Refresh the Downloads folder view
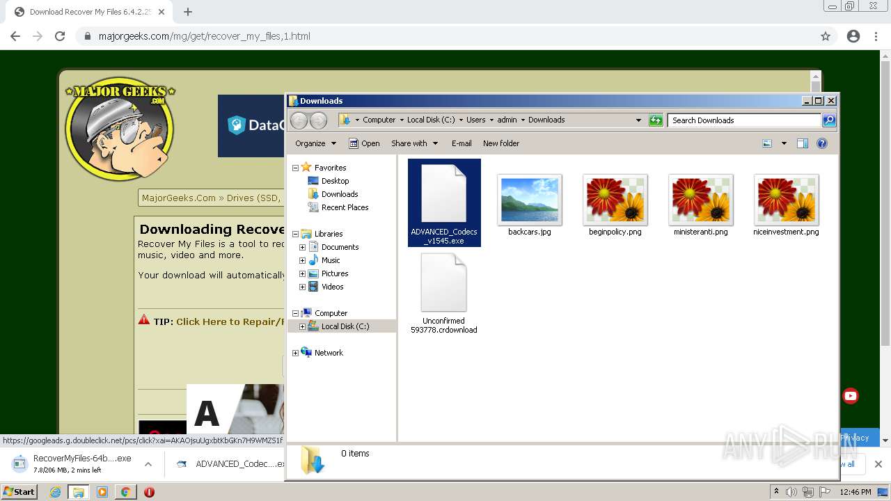 click(x=656, y=120)
